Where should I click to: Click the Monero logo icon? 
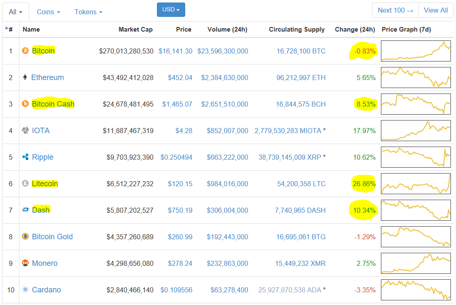click(25, 263)
